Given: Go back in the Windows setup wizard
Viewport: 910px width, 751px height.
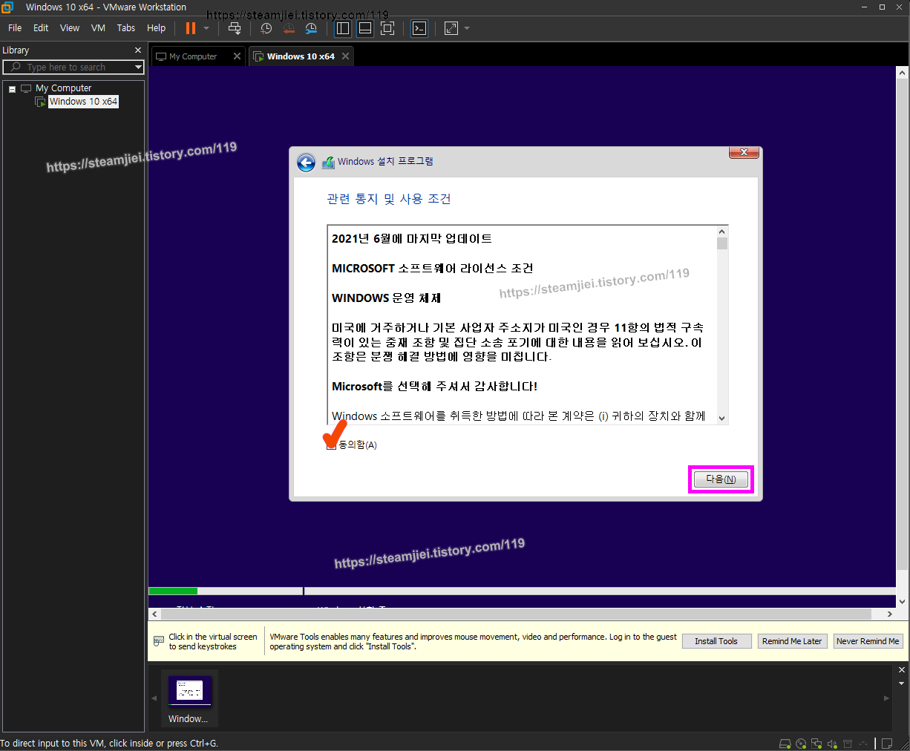Looking at the screenshot, I should click(306, 163).
